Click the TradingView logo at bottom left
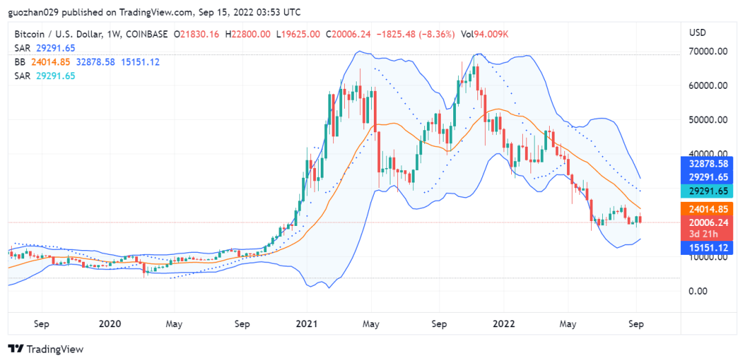 pos(46,349)
